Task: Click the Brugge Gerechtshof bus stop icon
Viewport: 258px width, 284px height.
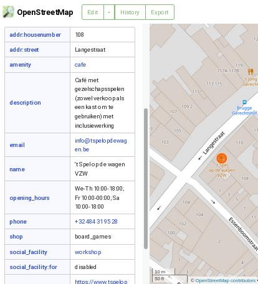Action: pos(244,102)
